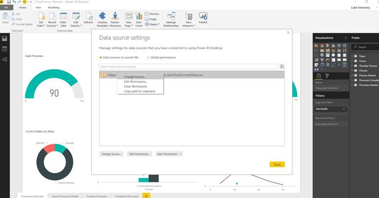Select the Funnel visualization icon

322,60
